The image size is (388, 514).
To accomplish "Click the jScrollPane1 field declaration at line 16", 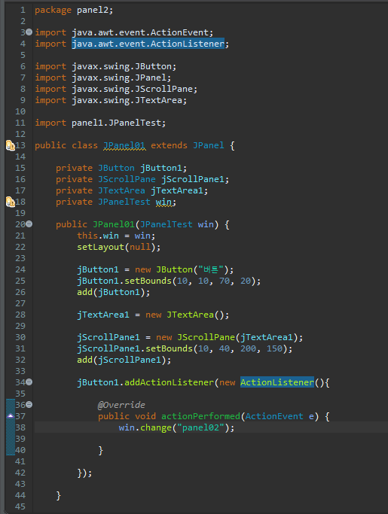I will (142, 179).
